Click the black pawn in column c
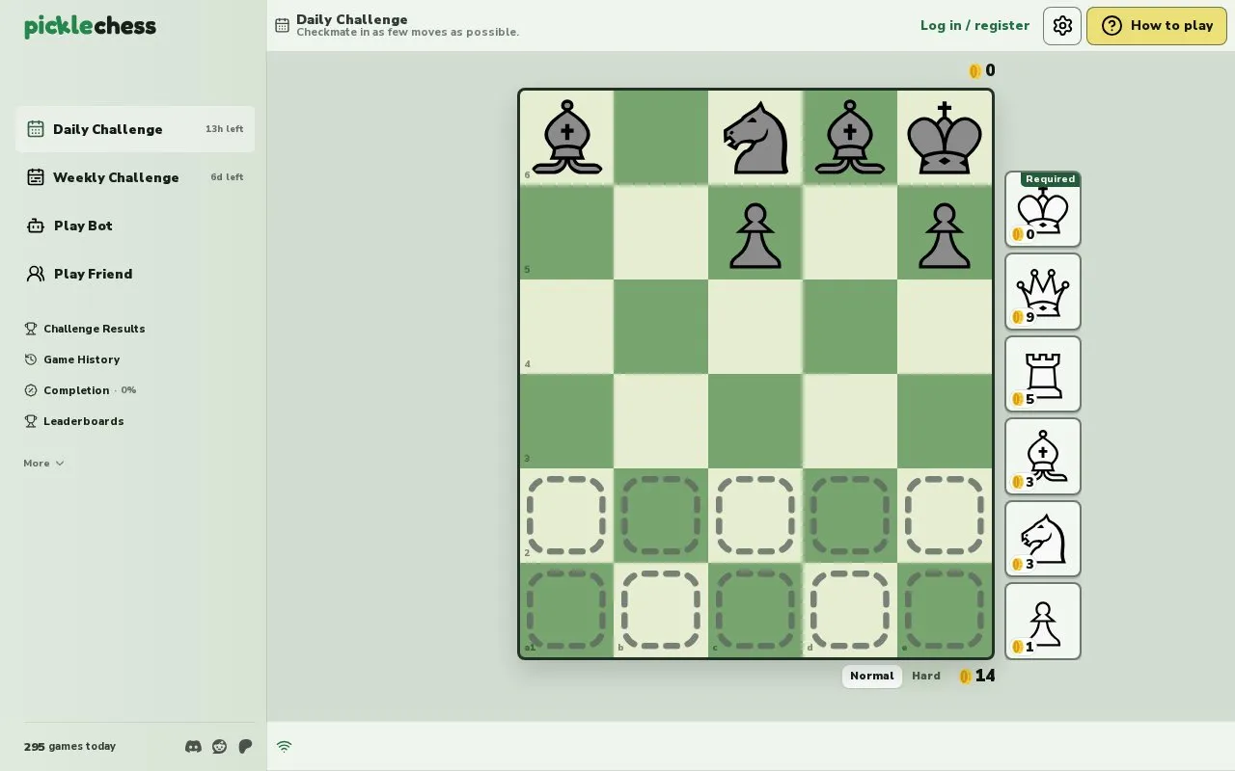 point(755,234)
